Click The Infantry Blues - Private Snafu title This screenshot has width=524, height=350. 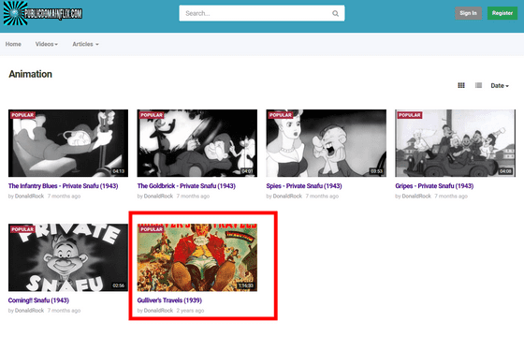tap(64, 186)
